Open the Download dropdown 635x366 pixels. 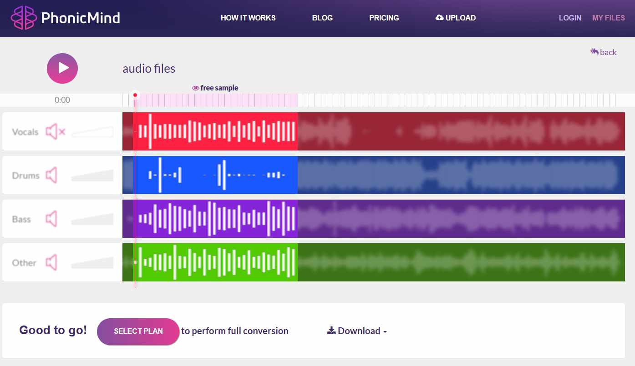pyautogui.click(x=357, y=331)
